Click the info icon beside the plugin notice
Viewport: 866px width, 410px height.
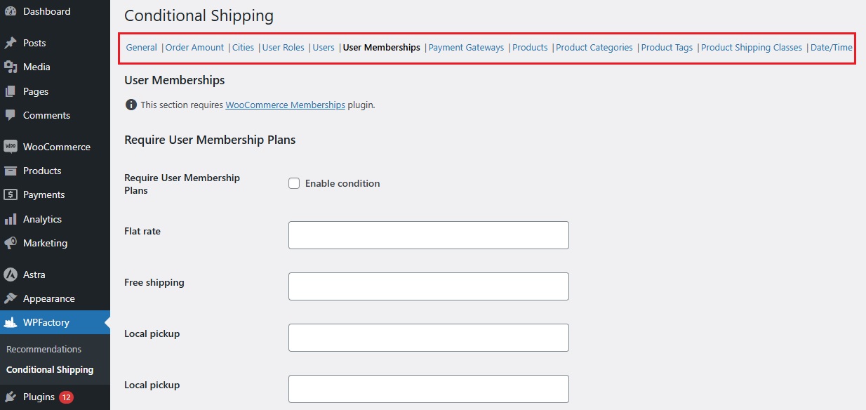click(x=131, y=105)
